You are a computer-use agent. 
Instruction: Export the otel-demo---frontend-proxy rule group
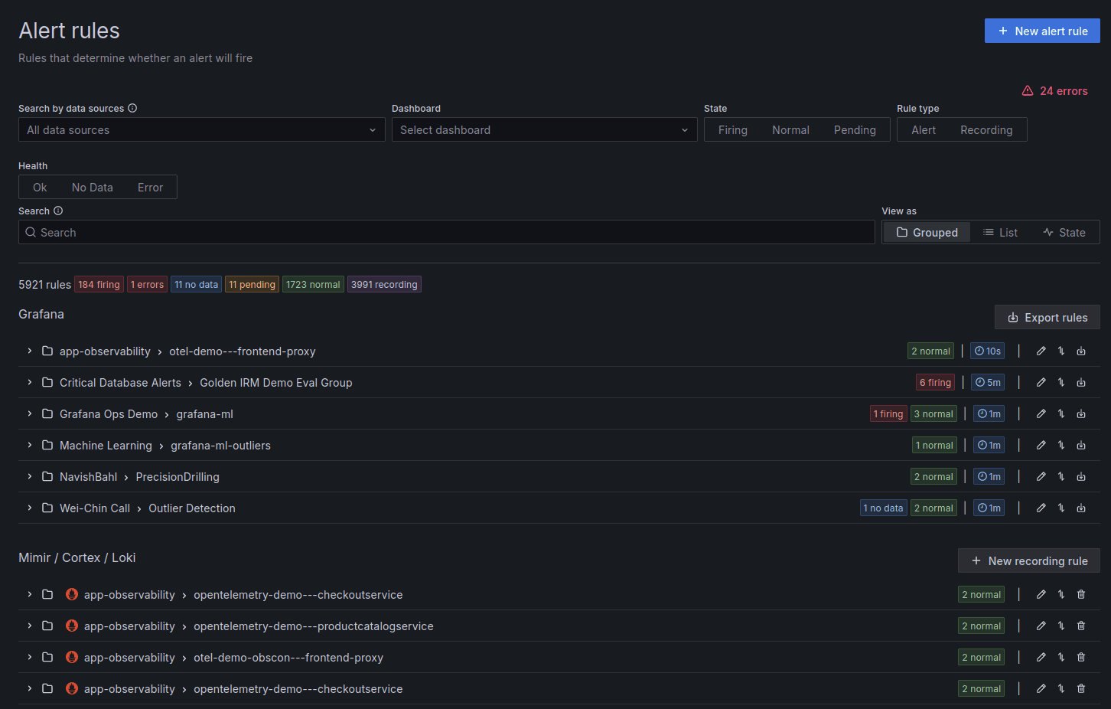tap(1081, 351)
